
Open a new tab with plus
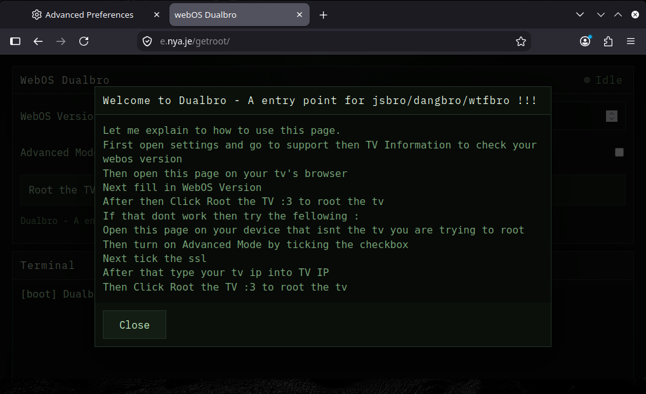(324, 15)
